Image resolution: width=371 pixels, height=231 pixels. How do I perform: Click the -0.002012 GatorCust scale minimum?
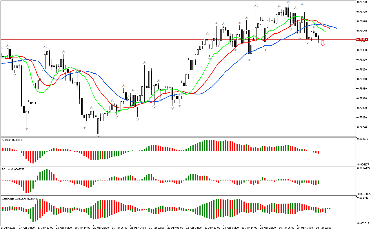pos(363,223)
